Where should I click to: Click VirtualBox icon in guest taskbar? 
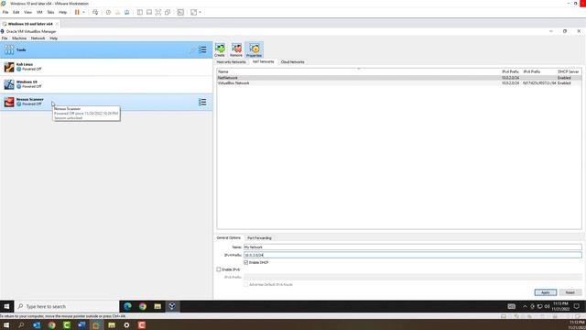(172, 306)
